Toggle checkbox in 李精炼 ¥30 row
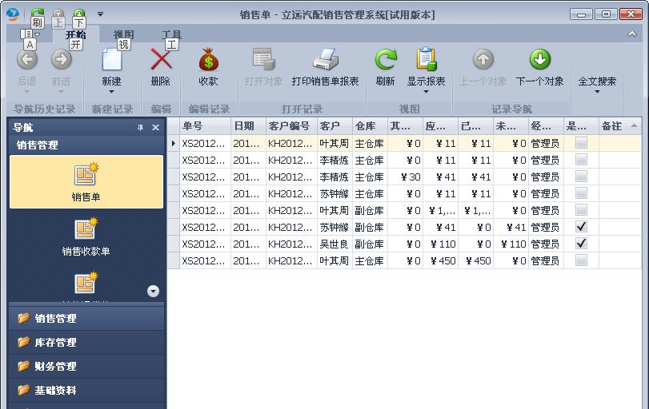The width and height of the screenshot is (649, 409). tap(581, 177)
